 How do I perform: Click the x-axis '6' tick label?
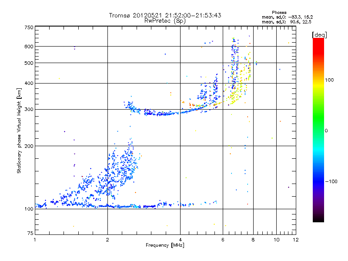click(223, 240)
